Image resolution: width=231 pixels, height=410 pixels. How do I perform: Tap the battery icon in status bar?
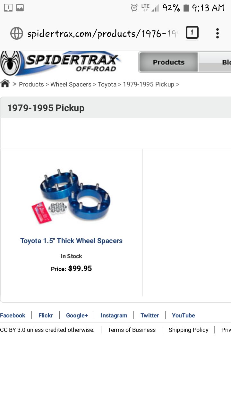pyautogui.click(x=186, y=8)
